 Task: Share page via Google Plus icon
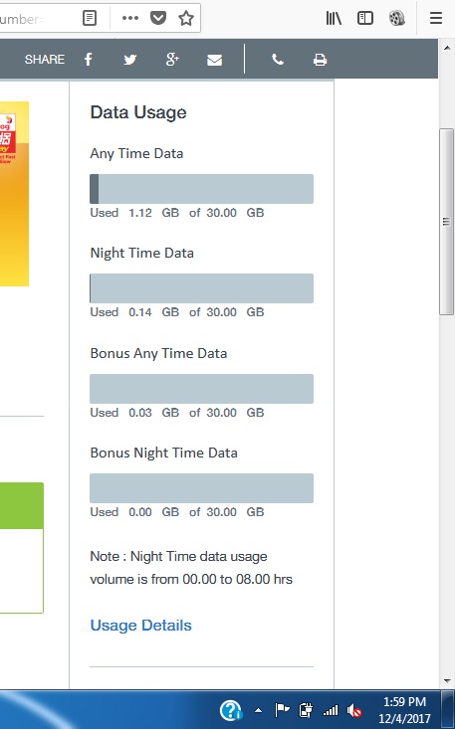[x=172, y=60]
